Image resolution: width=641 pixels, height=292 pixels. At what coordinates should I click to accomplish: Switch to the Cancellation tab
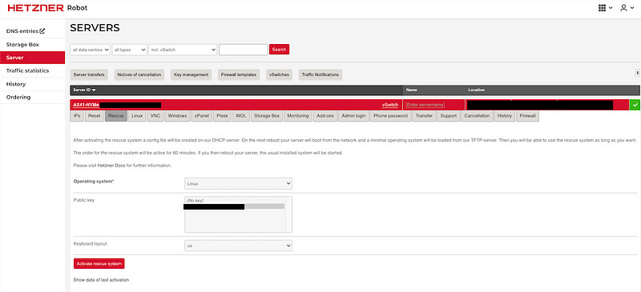click(x=477, y=116)
